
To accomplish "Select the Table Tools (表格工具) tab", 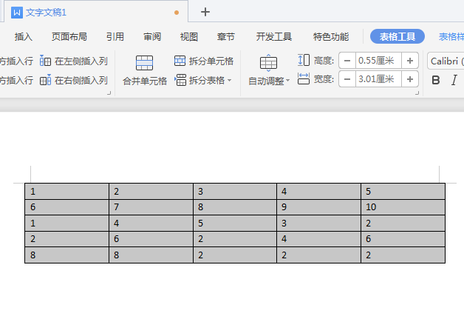I will tap(398, 36).
